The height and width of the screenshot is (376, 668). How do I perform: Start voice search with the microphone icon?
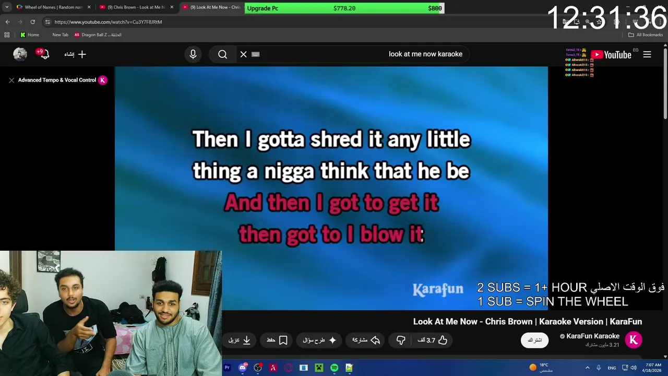click(x=193, y=54)
